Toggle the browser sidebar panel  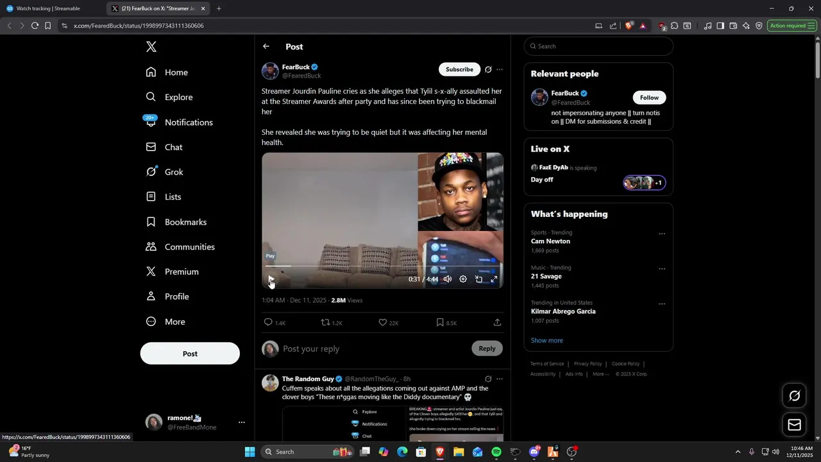[x=720, y=26]
